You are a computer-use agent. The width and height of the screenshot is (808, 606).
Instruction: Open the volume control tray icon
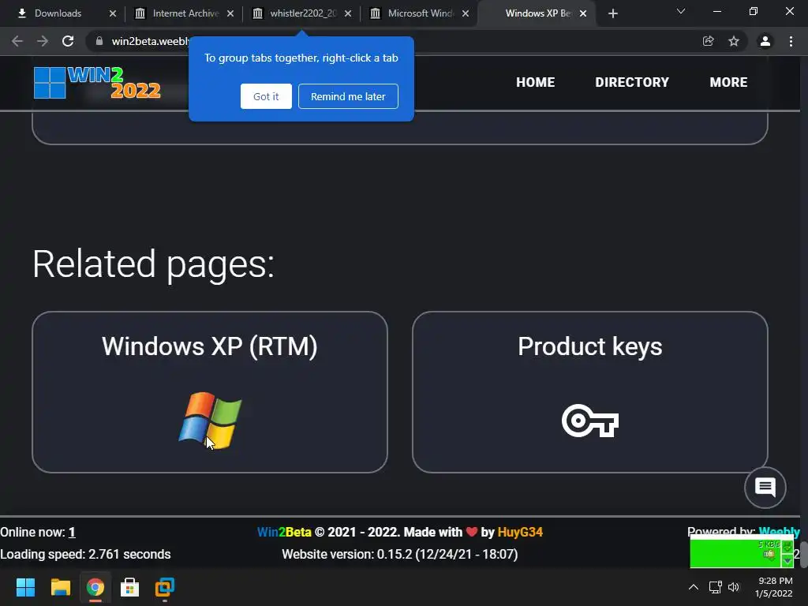click(x=733, y=587)
